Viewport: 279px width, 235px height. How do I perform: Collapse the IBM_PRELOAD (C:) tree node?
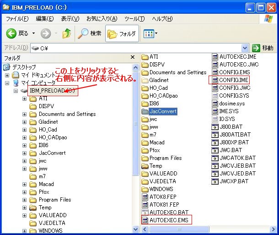tap(16, 91)
